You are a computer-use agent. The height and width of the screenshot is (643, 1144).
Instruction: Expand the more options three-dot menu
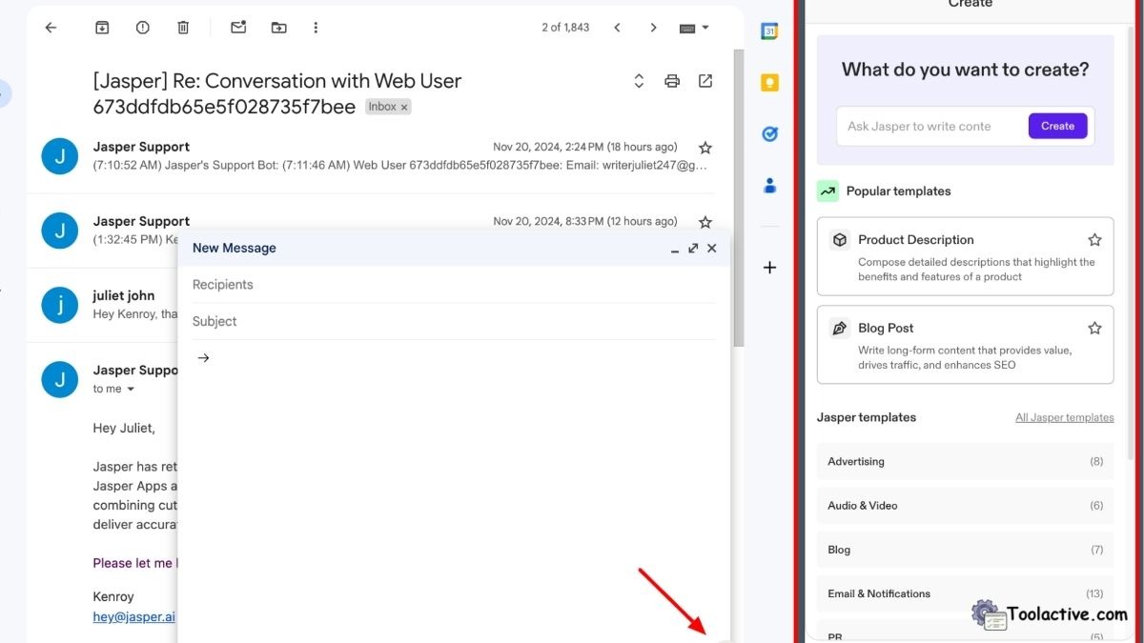316,28
